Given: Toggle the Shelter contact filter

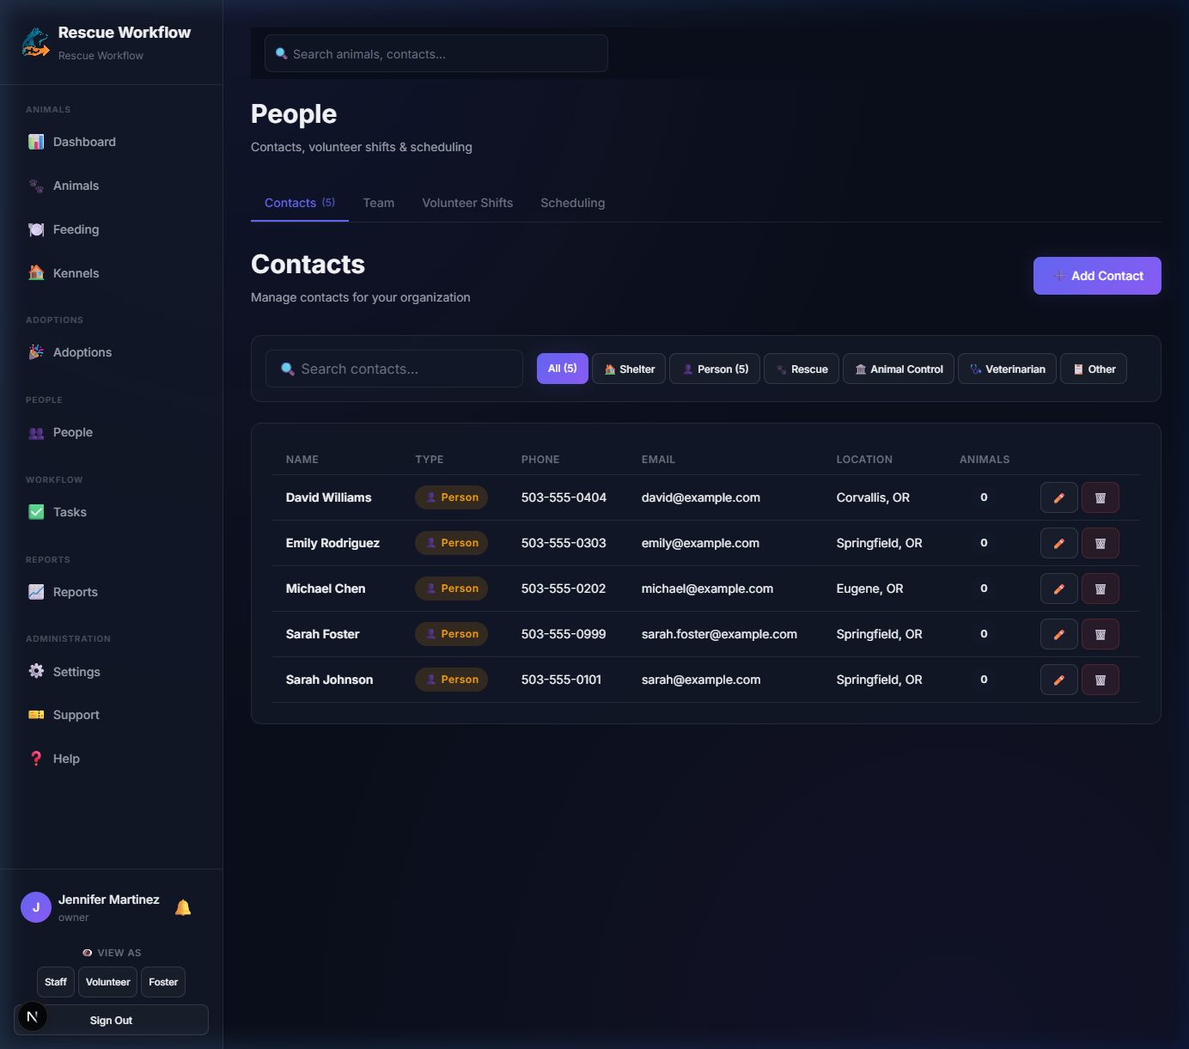Looking at the screenshot, I should (628, 369).
